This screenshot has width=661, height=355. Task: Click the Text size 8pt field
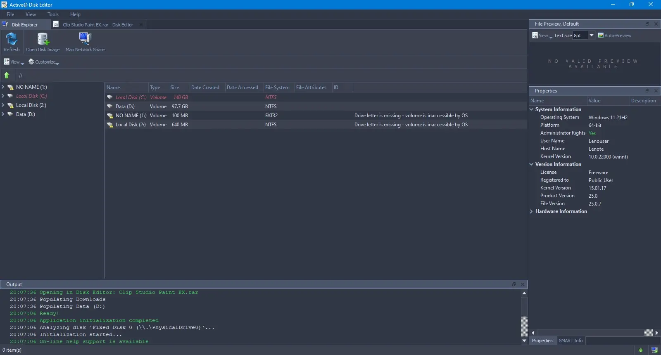[580, 35]
